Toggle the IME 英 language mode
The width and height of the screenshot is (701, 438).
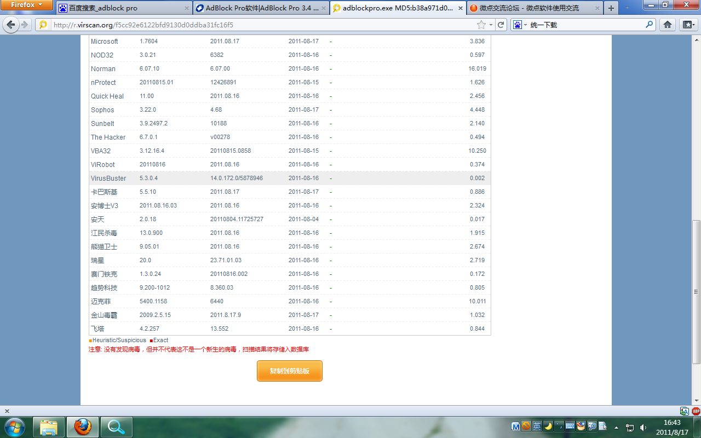tap(537, 426)
